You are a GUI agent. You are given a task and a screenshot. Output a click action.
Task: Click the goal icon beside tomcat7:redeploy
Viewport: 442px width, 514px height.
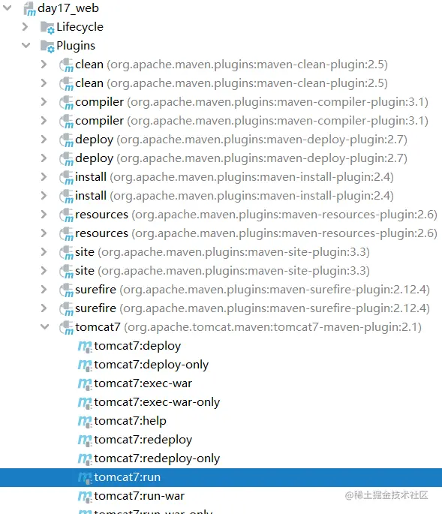point(85,440)
